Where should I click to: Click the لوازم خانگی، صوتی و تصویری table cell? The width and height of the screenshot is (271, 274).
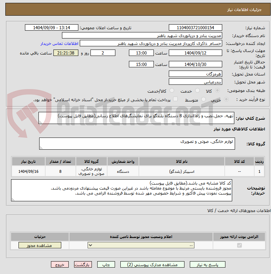(91, 171)
